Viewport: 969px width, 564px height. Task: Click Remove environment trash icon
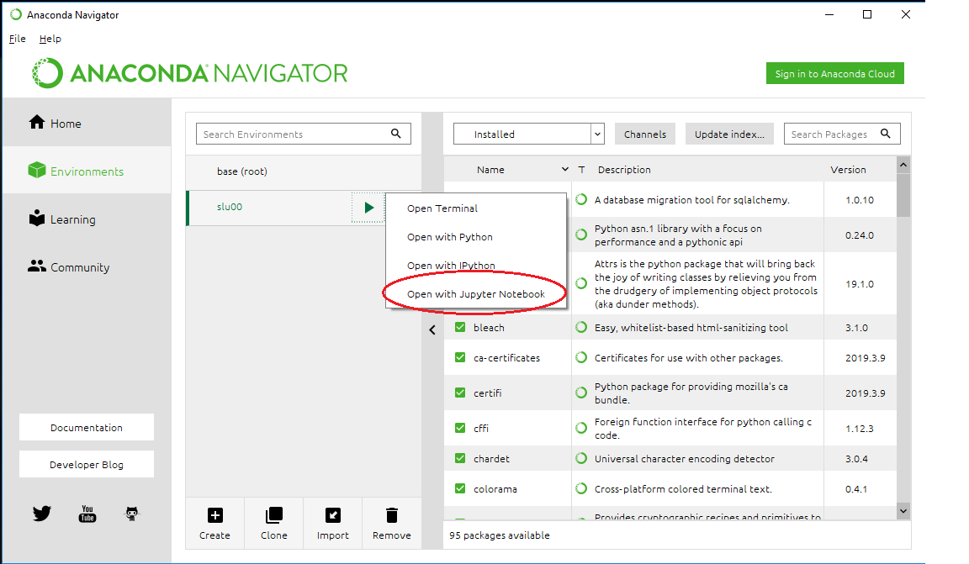392,515
